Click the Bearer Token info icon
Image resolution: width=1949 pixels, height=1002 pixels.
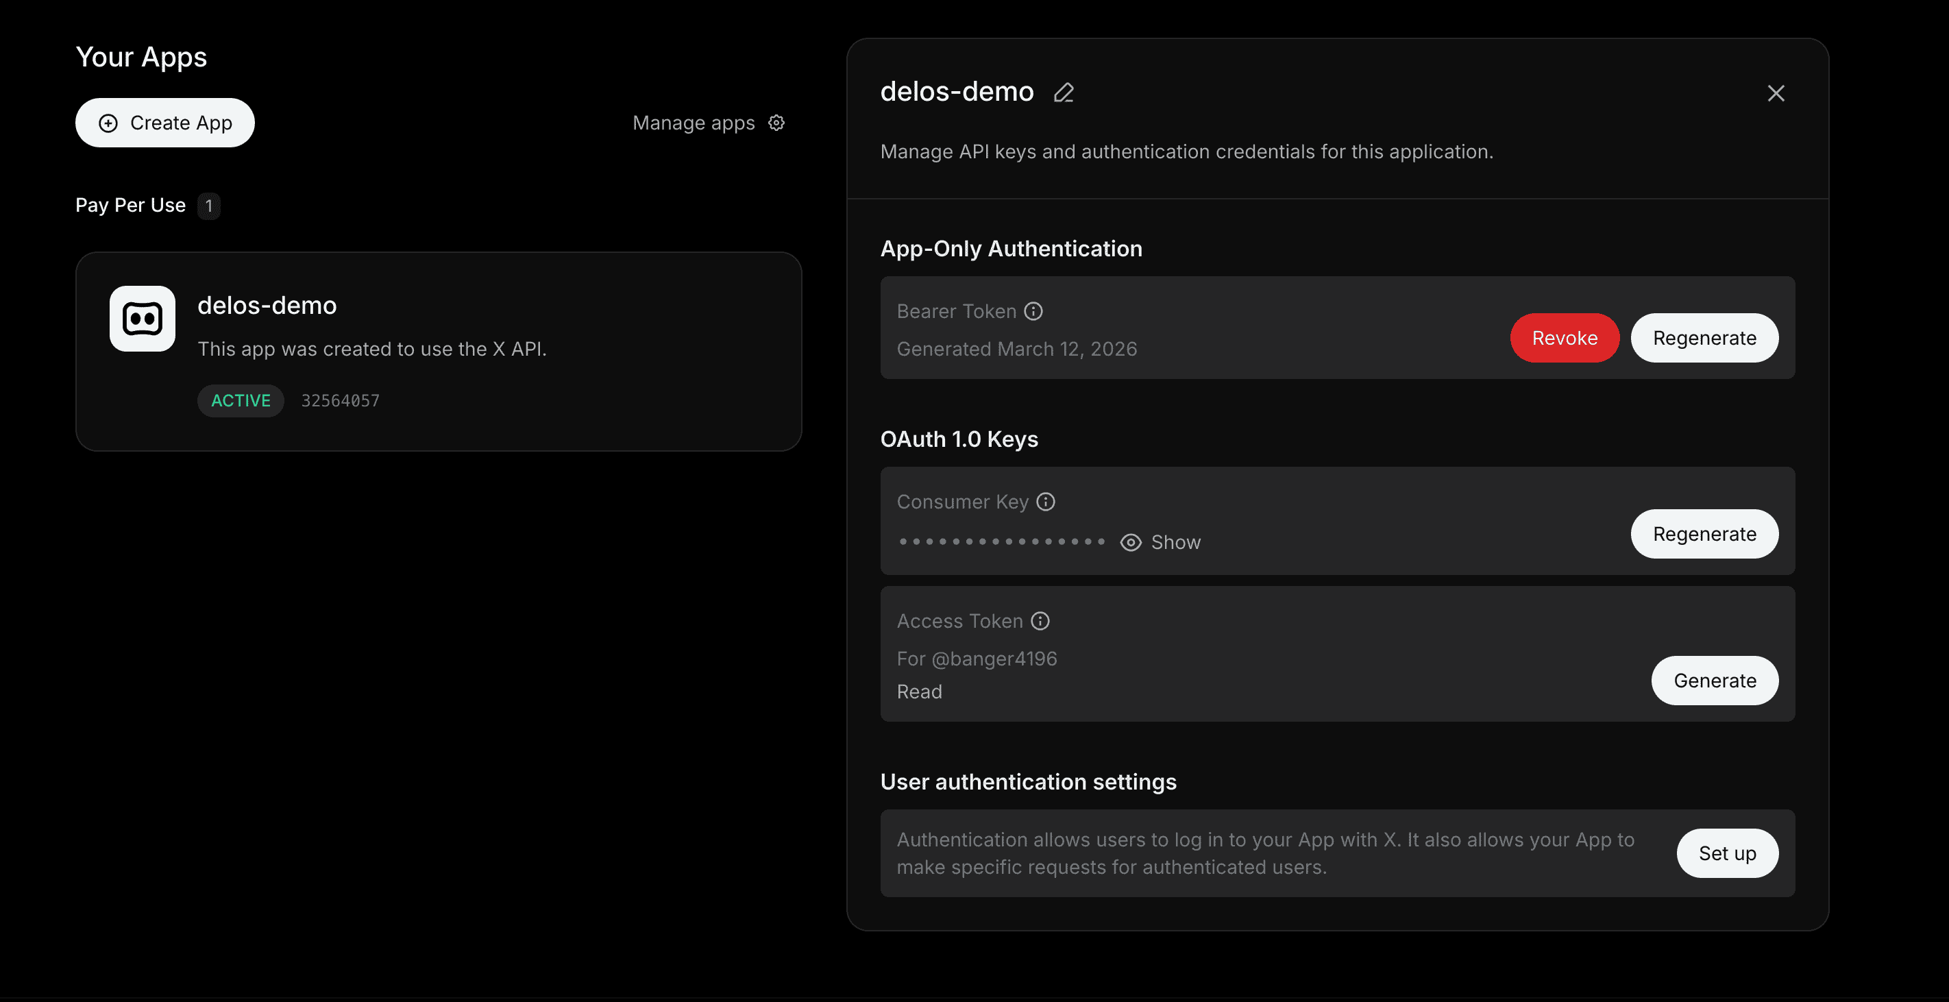(x=1033, y=311)
